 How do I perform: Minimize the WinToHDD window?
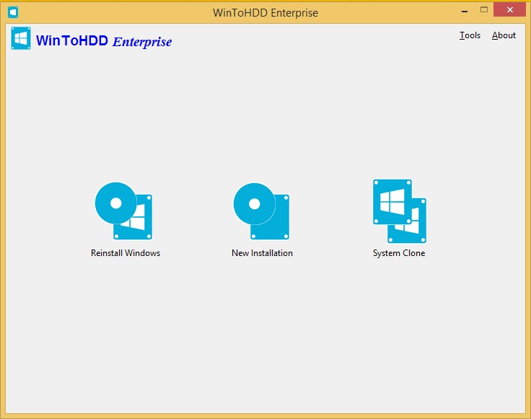coord(463,10)
